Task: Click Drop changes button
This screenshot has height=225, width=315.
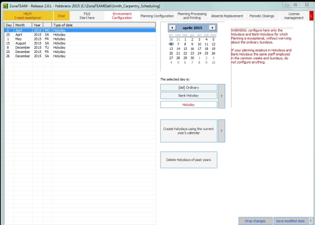Action: click(x=255, y=221)
